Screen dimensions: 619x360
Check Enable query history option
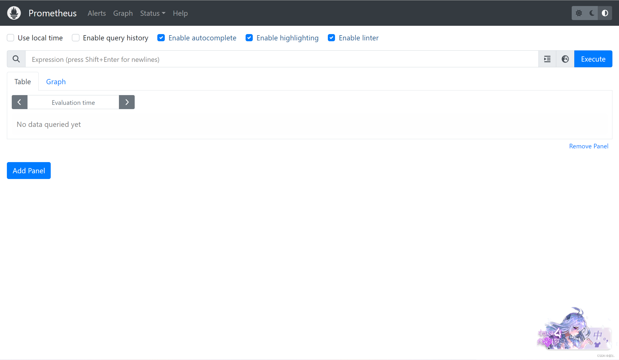[x=76, y=38]
